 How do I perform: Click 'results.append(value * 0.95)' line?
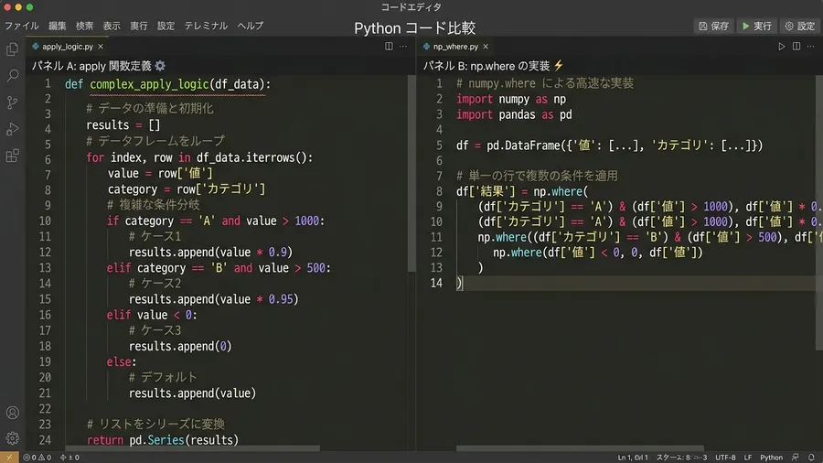214,299
